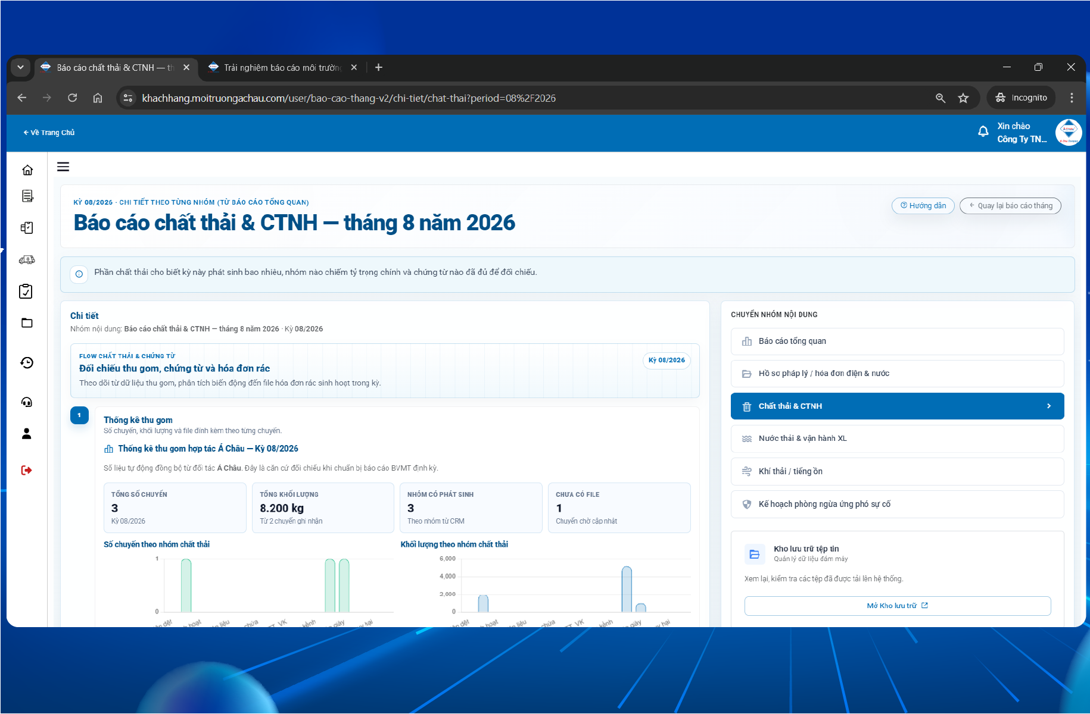Viewport: 1090px width, 714px height.
Task: Click the company avatar logo in the header
Action: click(1069, 131)
